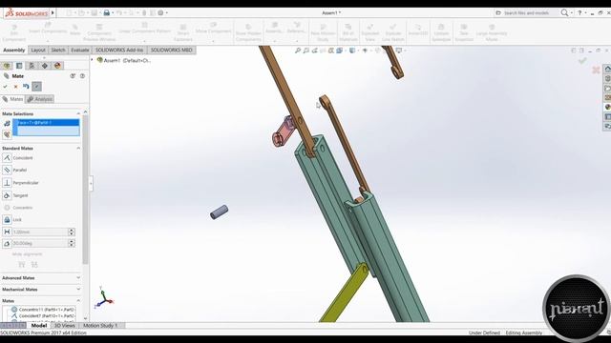This screenshot has width=611, height=343.
Task: Click the Section View icon
Action: [331, 50]
